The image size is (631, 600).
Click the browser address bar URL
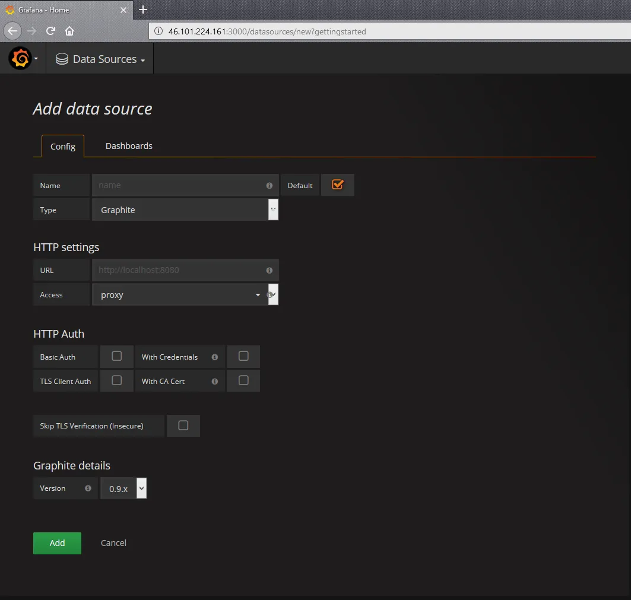267,31
